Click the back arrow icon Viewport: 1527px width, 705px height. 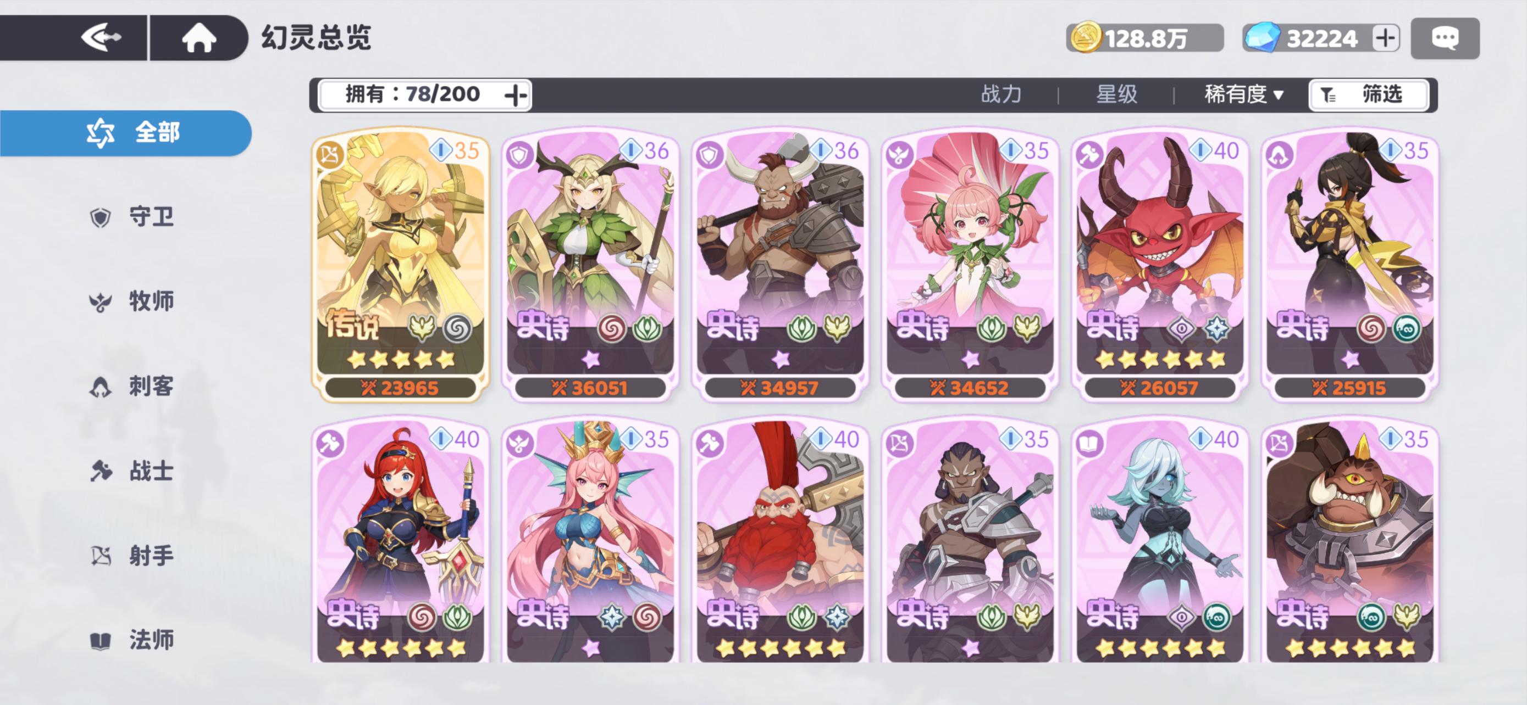click(101, 38)
